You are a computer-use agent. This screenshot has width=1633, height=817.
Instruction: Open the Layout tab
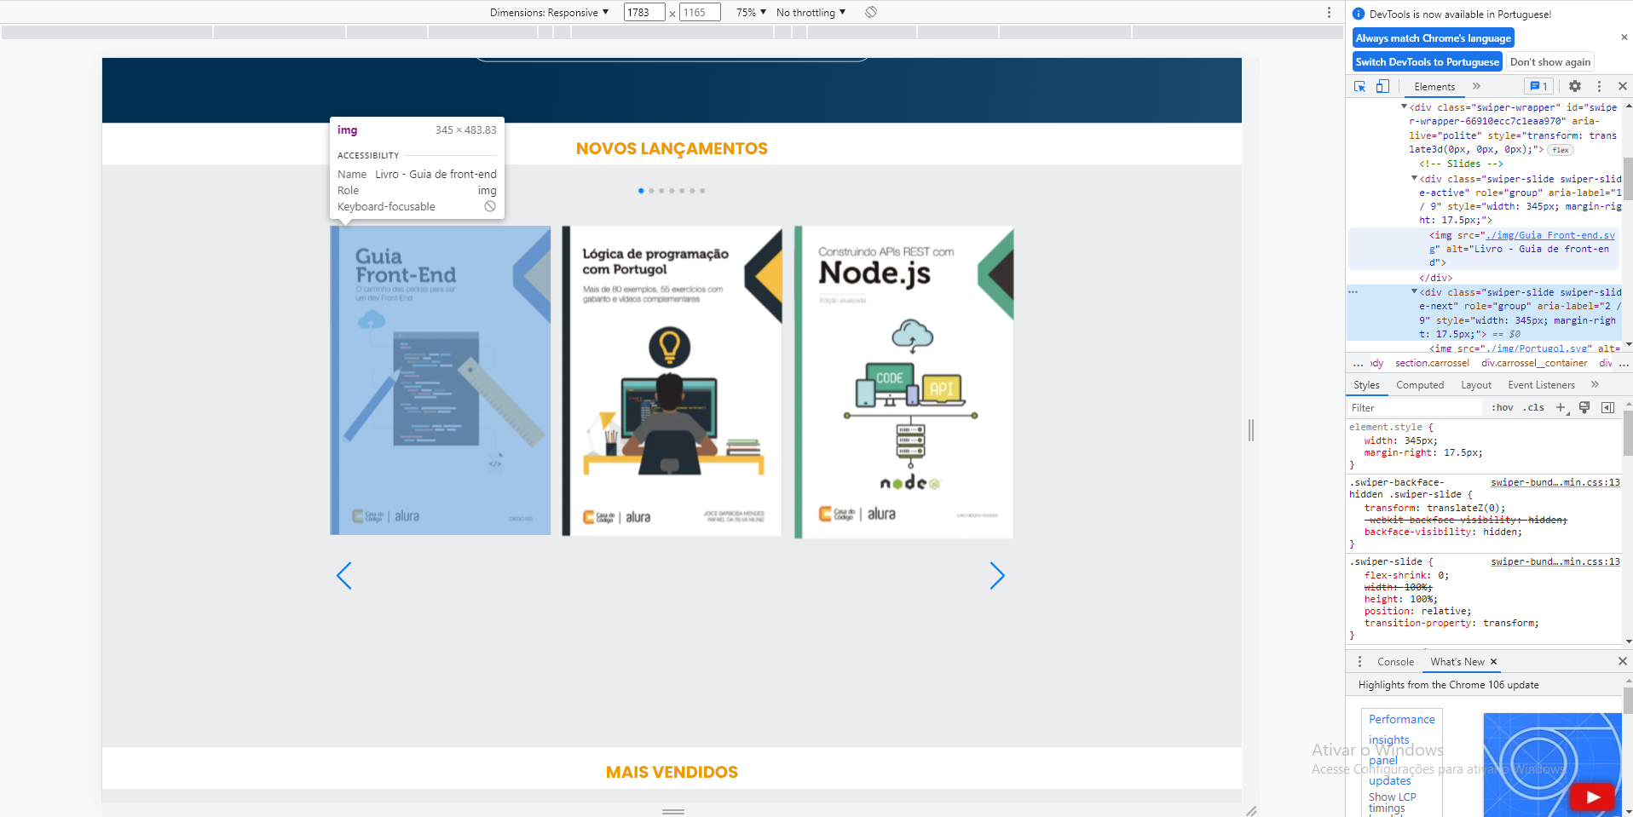point(1476,385)
